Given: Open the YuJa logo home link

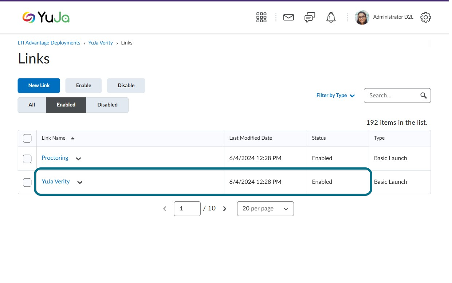Looking at the screenshot, I should pos(46,17).
